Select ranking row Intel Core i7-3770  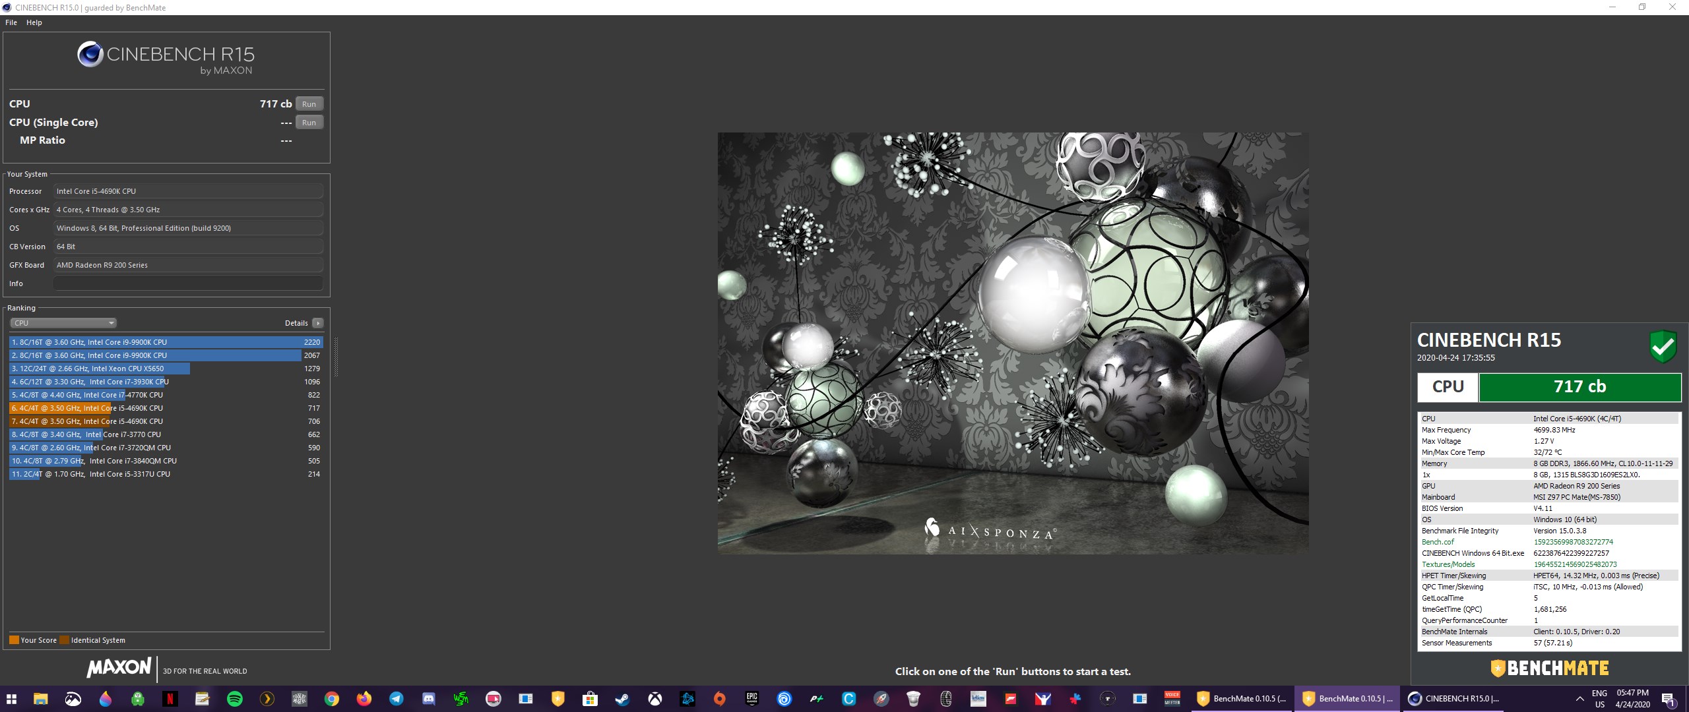click(166, 434)
